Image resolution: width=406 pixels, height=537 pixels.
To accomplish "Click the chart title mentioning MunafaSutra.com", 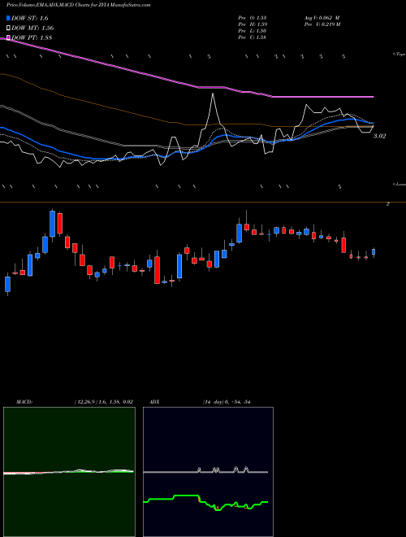I will 79,5.
